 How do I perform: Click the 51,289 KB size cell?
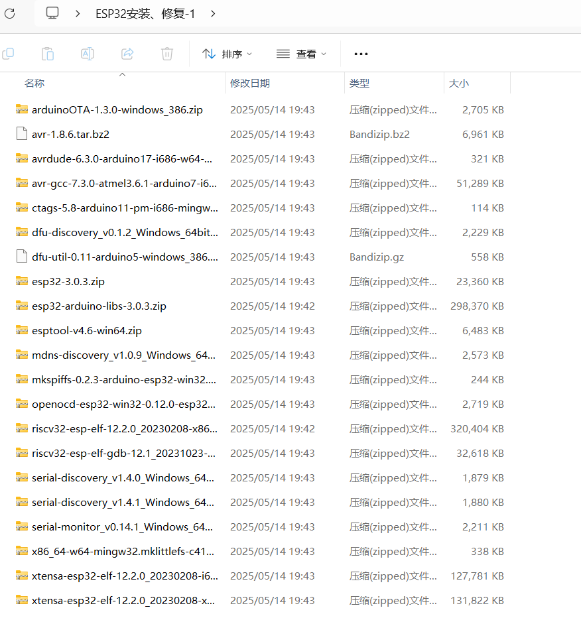(480, 184)
